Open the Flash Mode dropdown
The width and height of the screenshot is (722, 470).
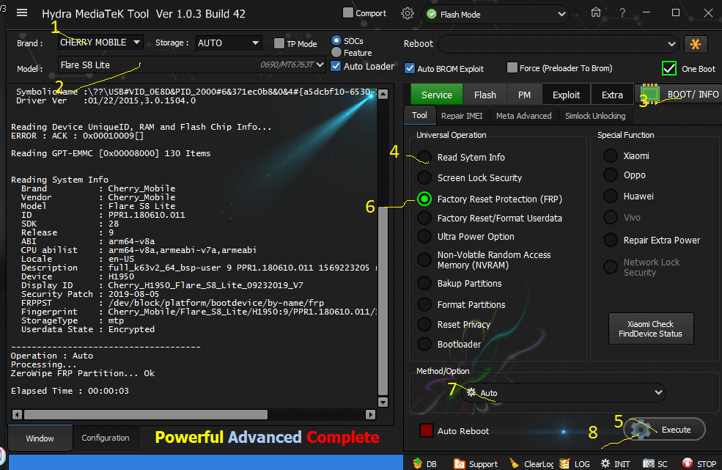496,14
